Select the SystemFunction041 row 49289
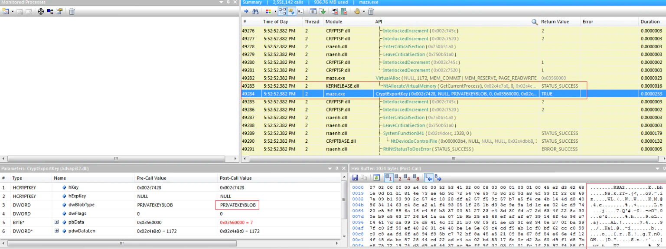The image size is (666, 249). (453, 133)
